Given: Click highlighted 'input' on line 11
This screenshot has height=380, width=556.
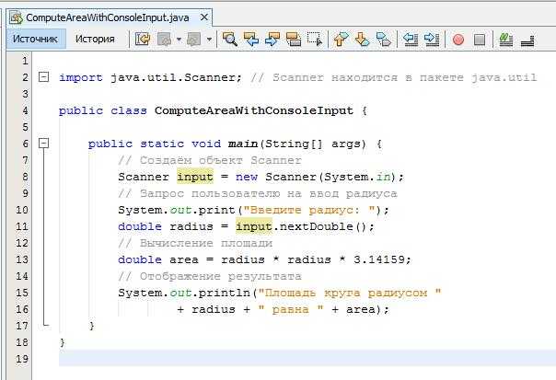Looking at the screenshot, I should (x=254, y=226).
